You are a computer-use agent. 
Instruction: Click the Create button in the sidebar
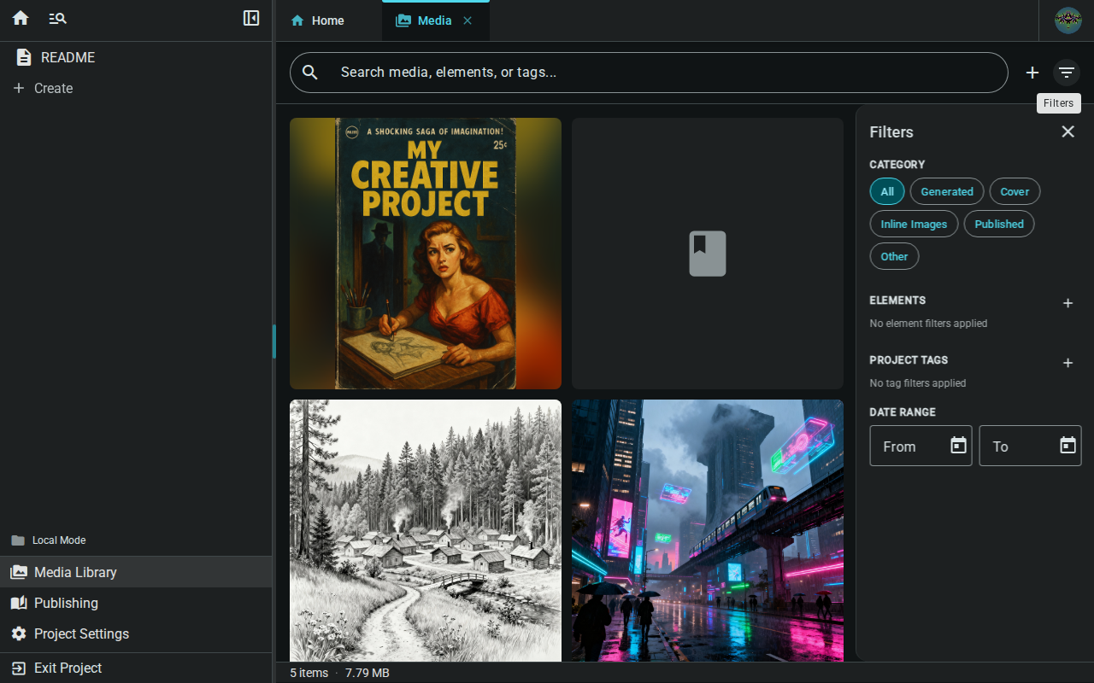coord(136,88)
